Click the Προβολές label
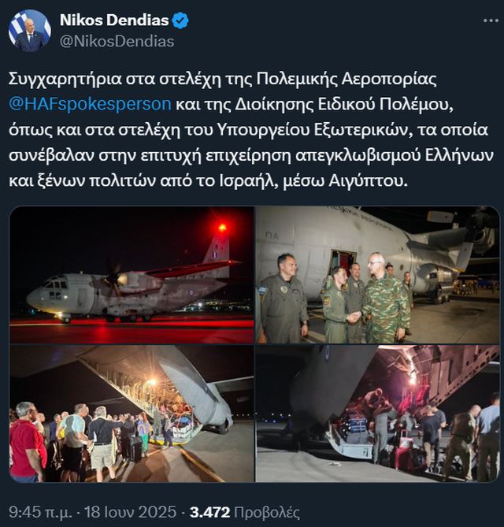 click(266, 512)
